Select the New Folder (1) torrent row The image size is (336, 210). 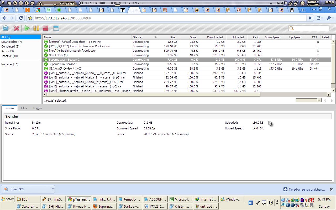click(187, 55)
